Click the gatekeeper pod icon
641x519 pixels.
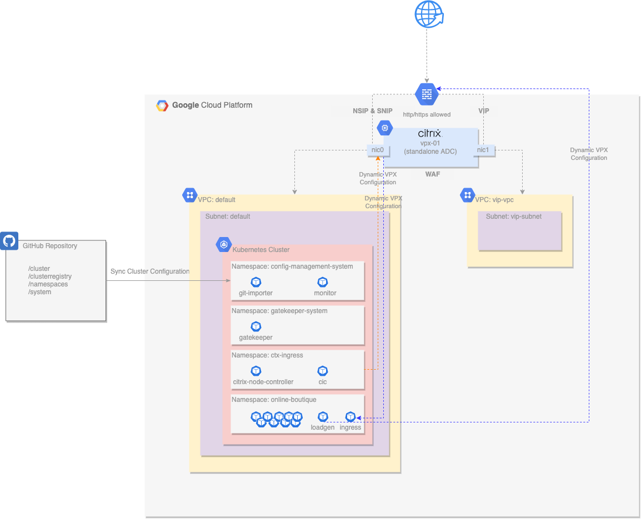click(x=256, y=326)
